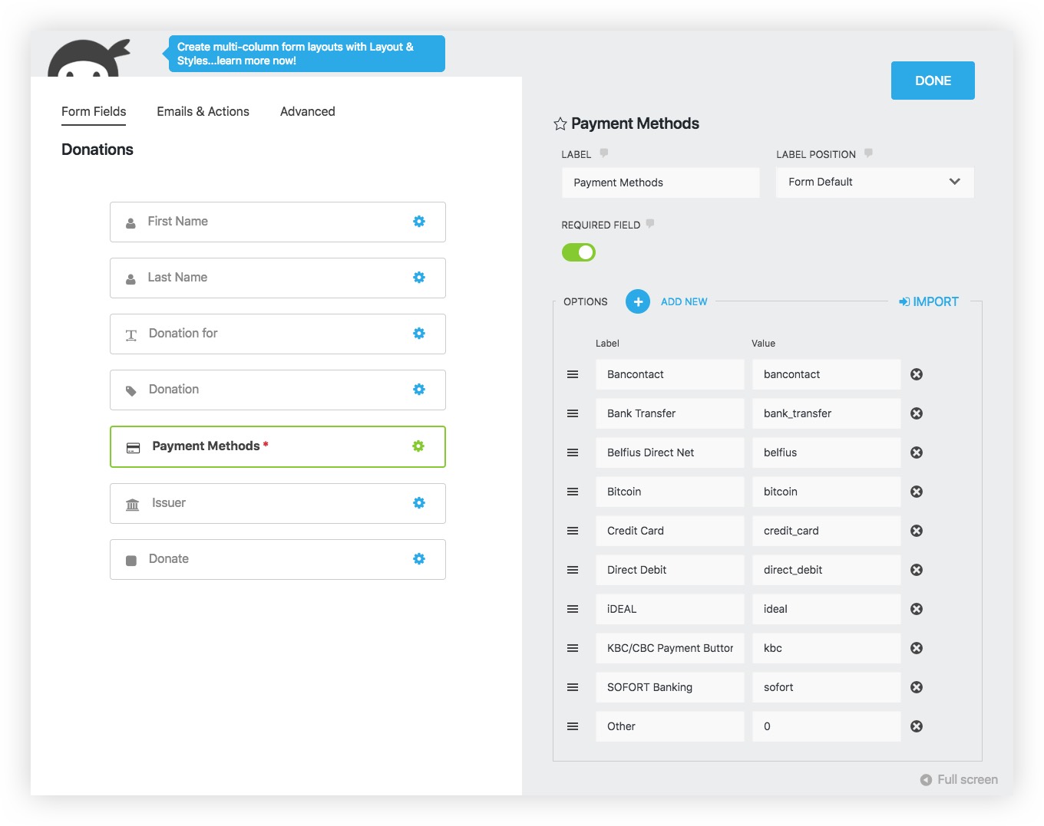Click the ninja mascot logo

tap(88, 58)
